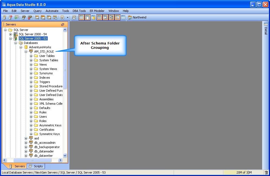Toggle the first highlighted table view button
The width and height of the screenshot is (270, 176).
coord(82,17)
